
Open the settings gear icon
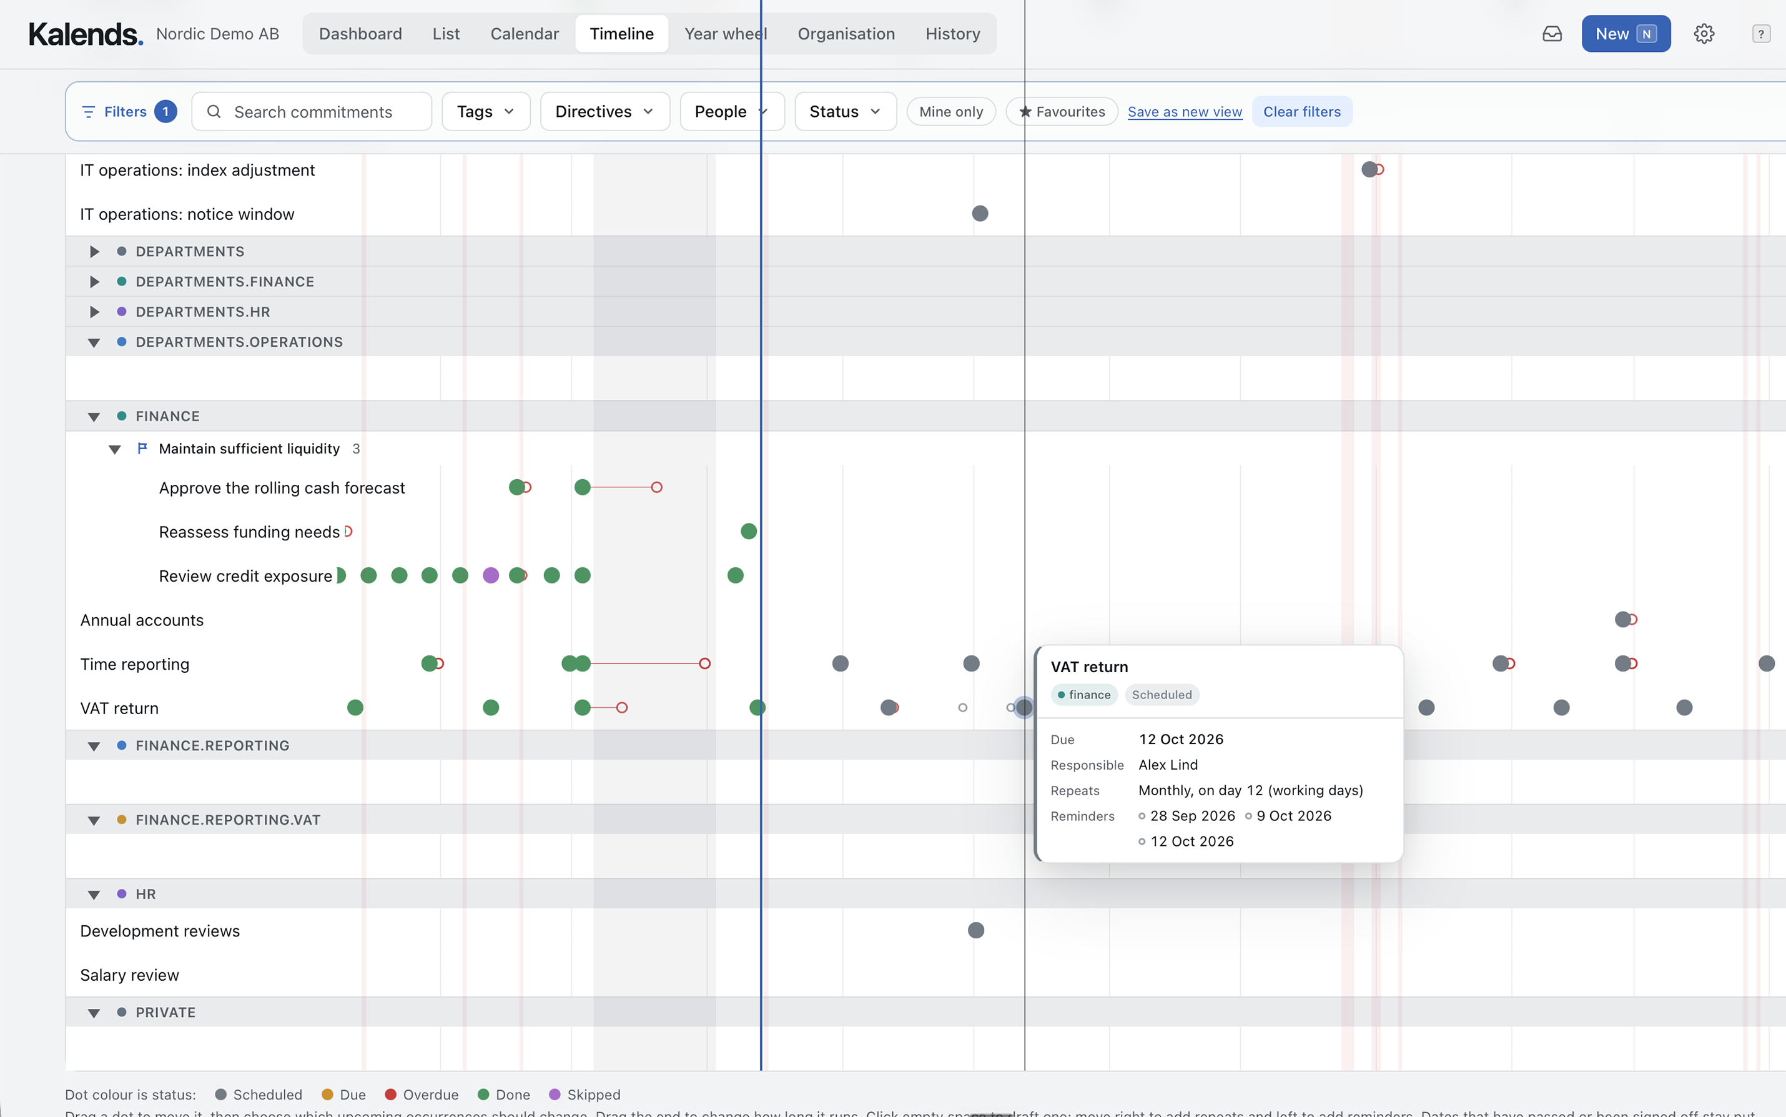tap(1704, 34)
